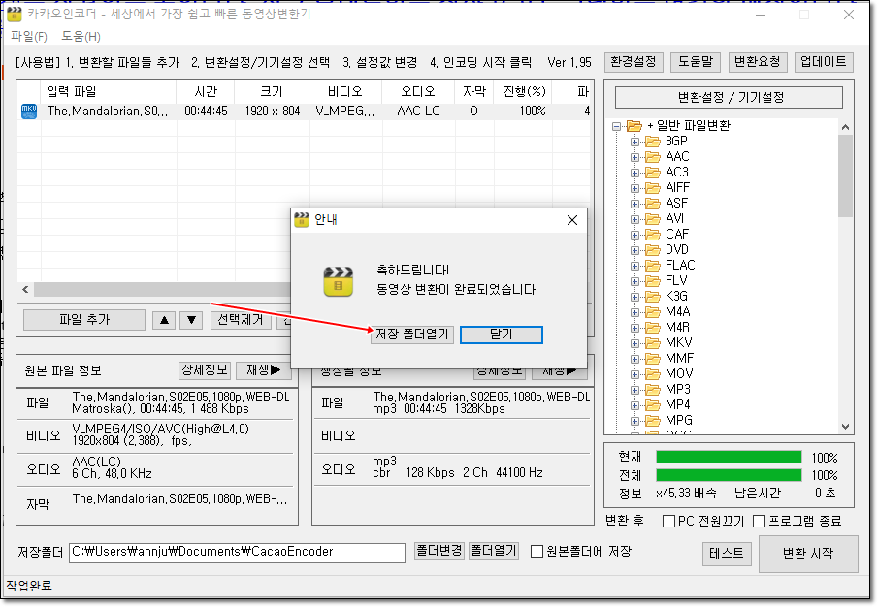Open the 파일(F) menu
878x607 pixels.
[x=28, y=37]
